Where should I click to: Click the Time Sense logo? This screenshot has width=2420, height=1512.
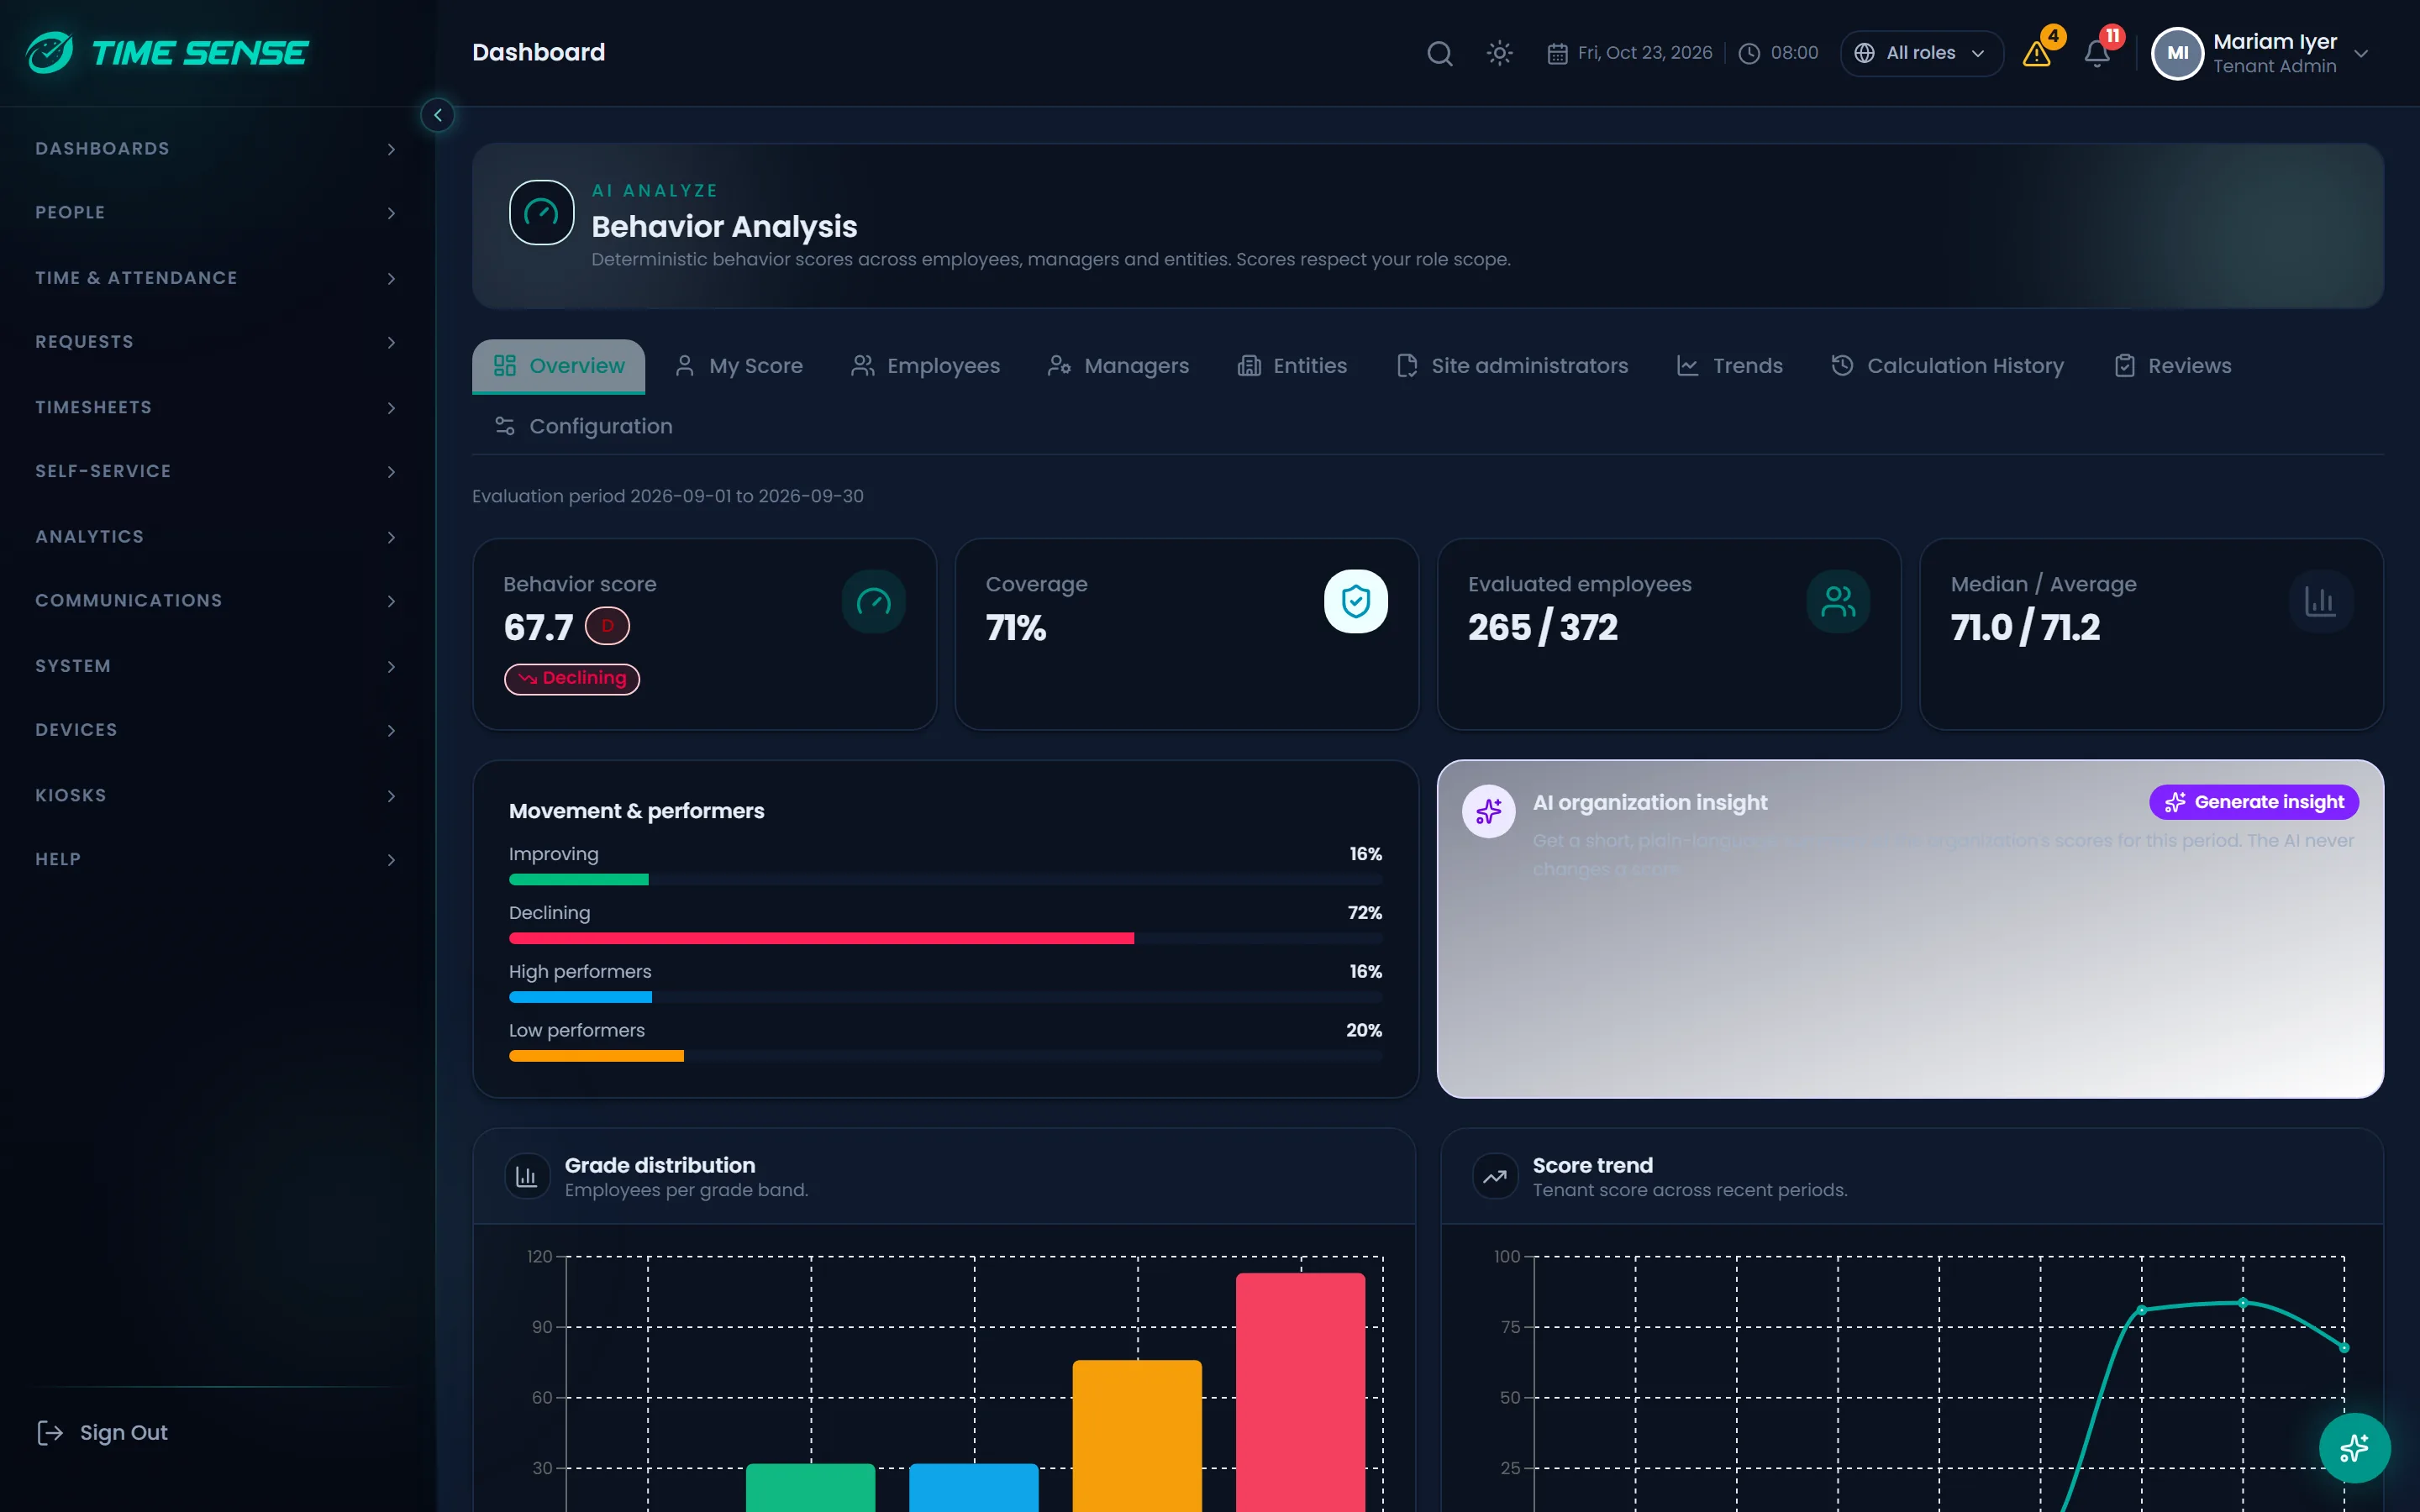click(x=168, y=52)
